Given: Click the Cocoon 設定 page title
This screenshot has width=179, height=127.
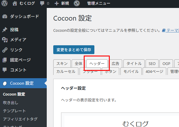Looking at the screenshot, I should [x=72, y=18].
